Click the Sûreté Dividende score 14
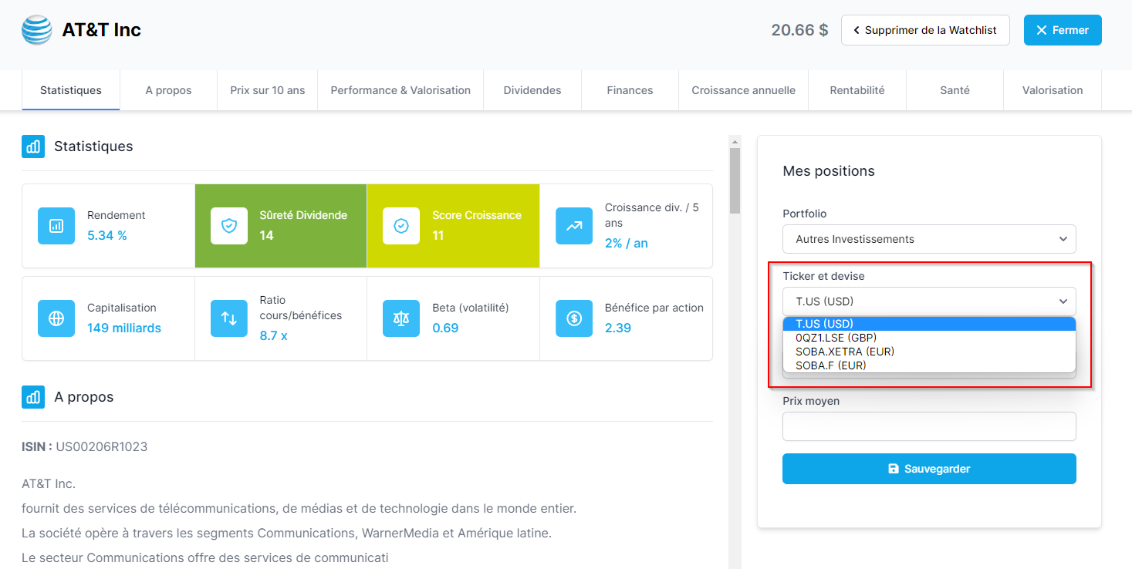 coord(267,235)
